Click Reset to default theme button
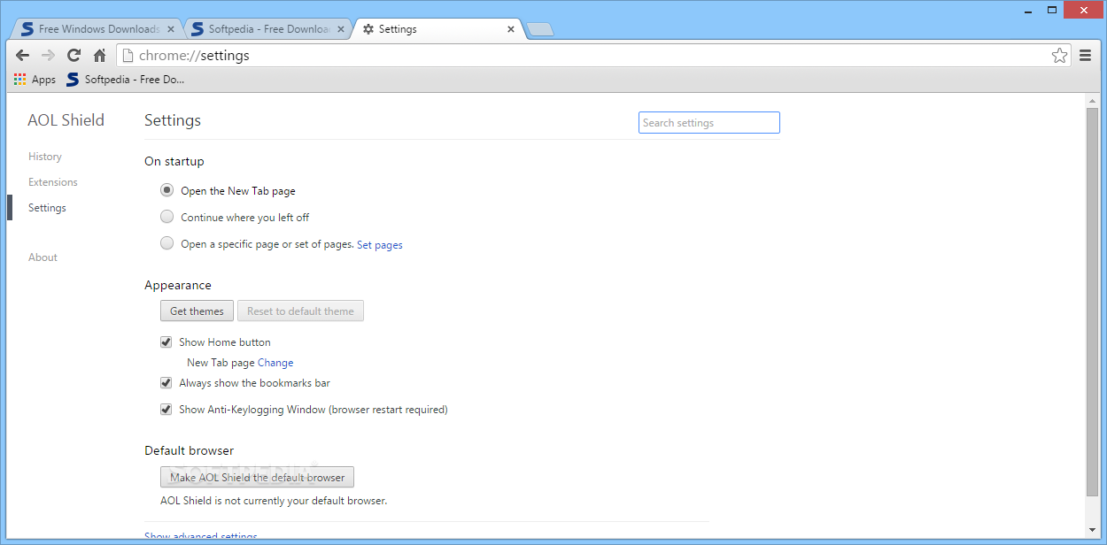Image resolution: width=1107 pixels, height=545 pixels. pyautogui.click(x=300, y=311)
